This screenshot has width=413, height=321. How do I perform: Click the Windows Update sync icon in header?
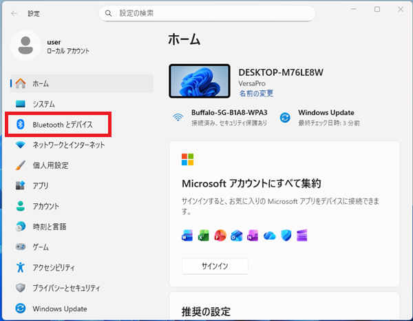click(285, 117)
